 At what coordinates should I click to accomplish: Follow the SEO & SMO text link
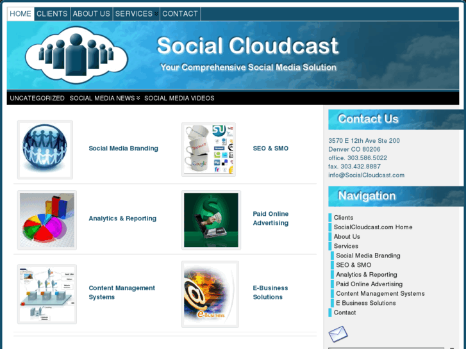(x=270, y=148)
